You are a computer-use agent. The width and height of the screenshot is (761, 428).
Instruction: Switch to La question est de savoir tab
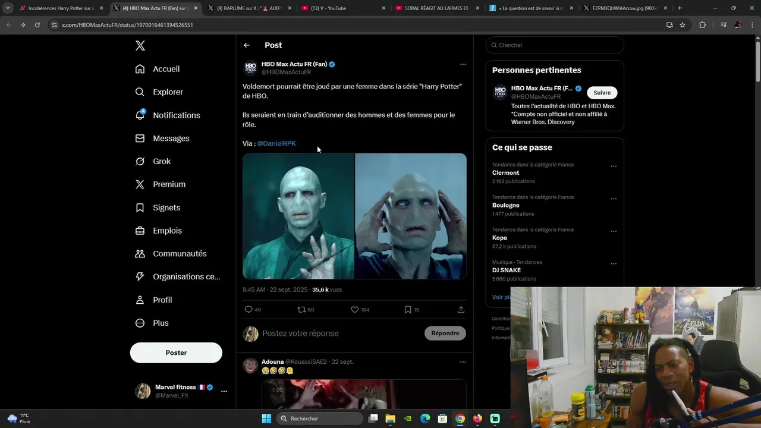pos(531,8)
